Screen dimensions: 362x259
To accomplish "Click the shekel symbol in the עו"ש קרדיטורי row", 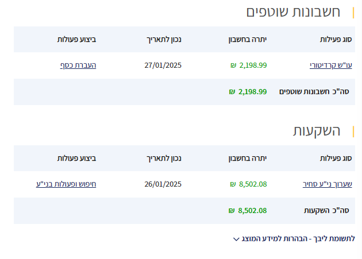I will 233,65.
